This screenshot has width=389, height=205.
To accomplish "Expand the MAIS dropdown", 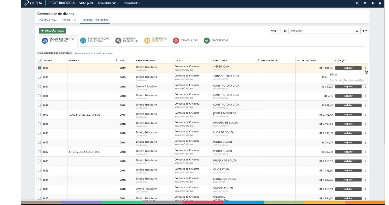I will click(x=274, y=31).
